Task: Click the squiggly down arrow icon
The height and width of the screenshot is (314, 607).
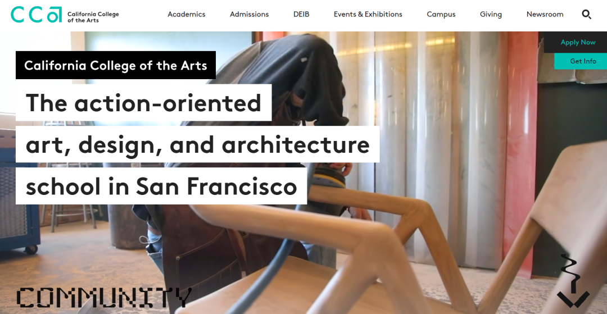Action: point(573,281)
